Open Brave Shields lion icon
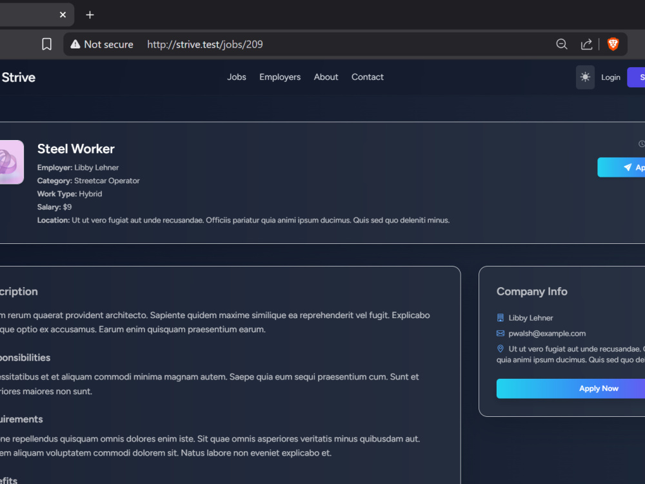This screenshot has width=645, height=484. [613, 44]
